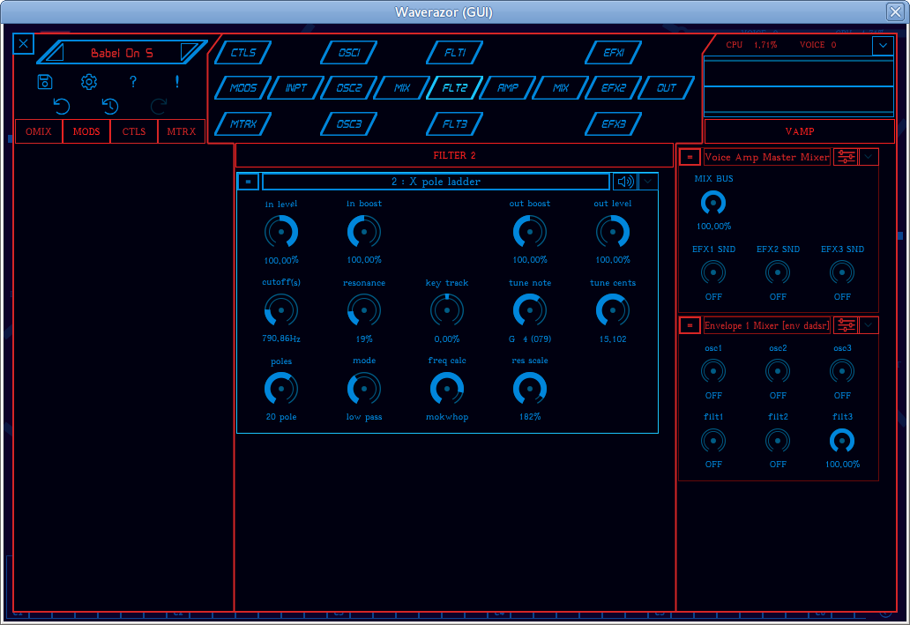The width and height of the screenshot is (910, 625).
Task: Click the VAMP button
Action: tap(799, 131)
